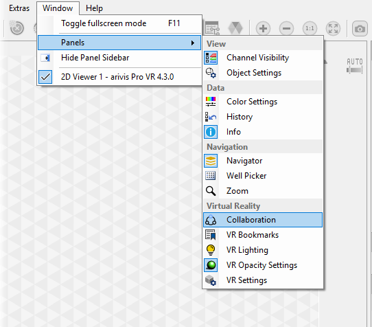The height and width of the screenshot is (327, 372).
Task: Toggle the Channel Visibility panel icon
Action: 211,58
